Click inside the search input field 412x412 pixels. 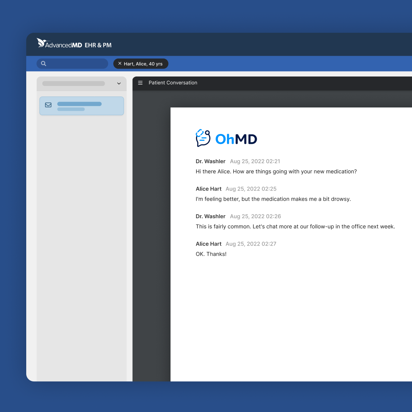coord(76,64)
